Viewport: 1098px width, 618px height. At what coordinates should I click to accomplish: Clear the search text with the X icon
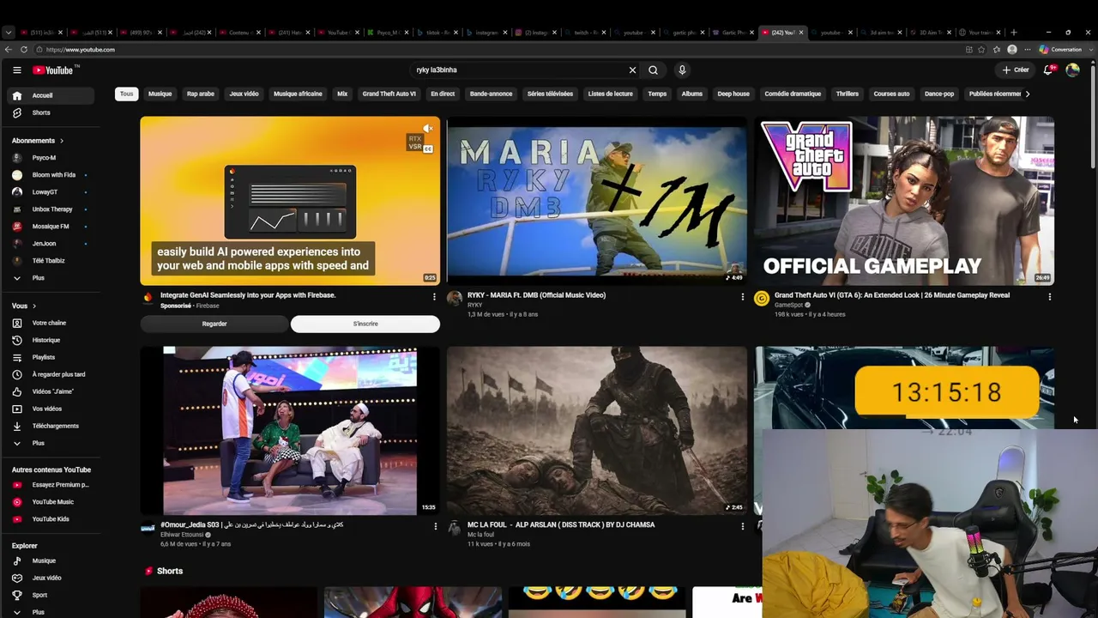(633, 70)
